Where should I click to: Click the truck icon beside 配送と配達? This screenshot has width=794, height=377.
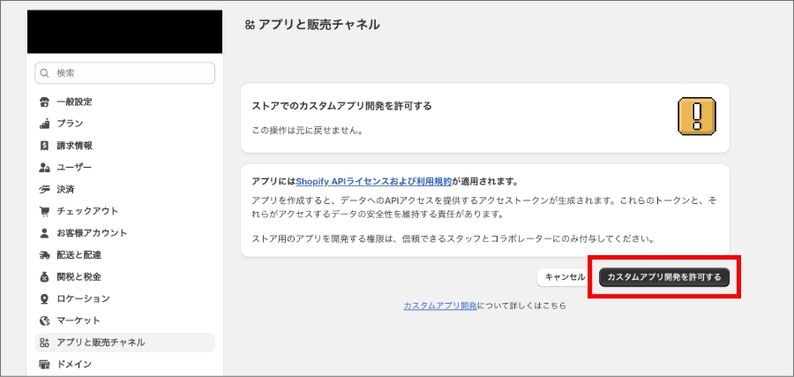45,255
